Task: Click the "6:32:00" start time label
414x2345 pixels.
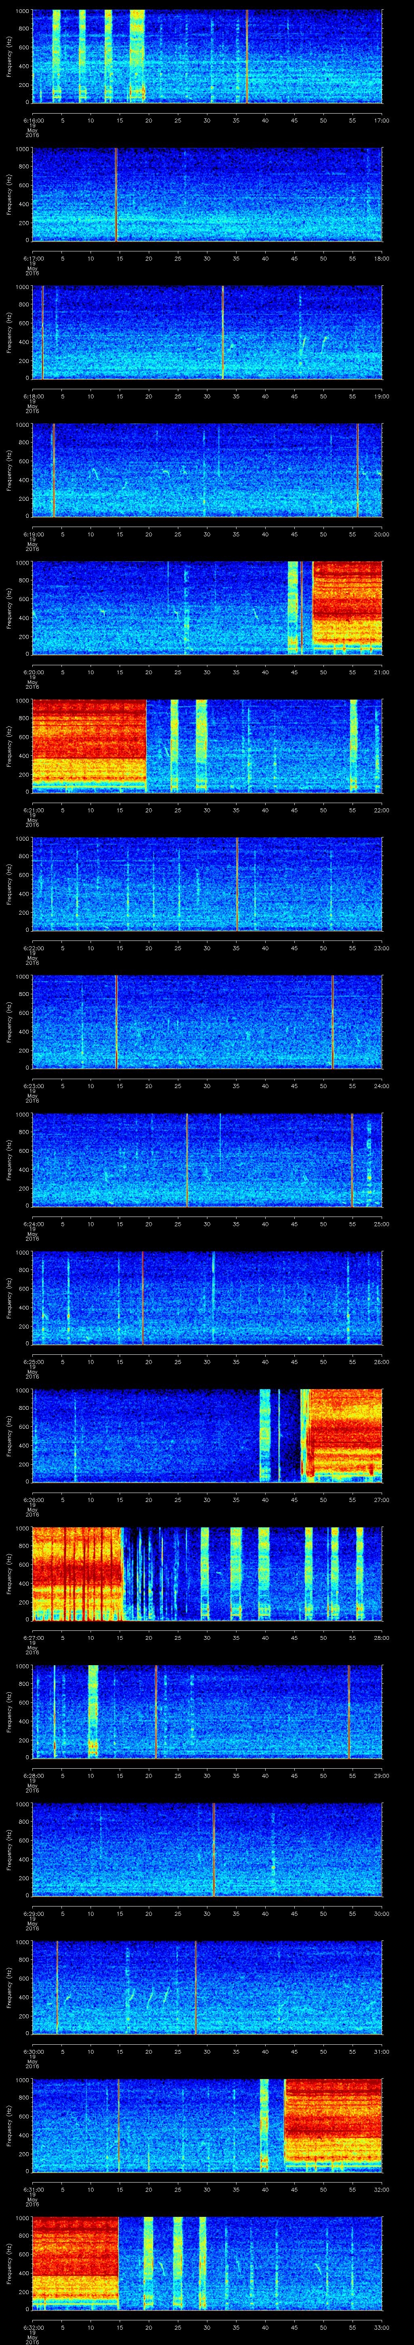Action: click(x=33, y=2327)
